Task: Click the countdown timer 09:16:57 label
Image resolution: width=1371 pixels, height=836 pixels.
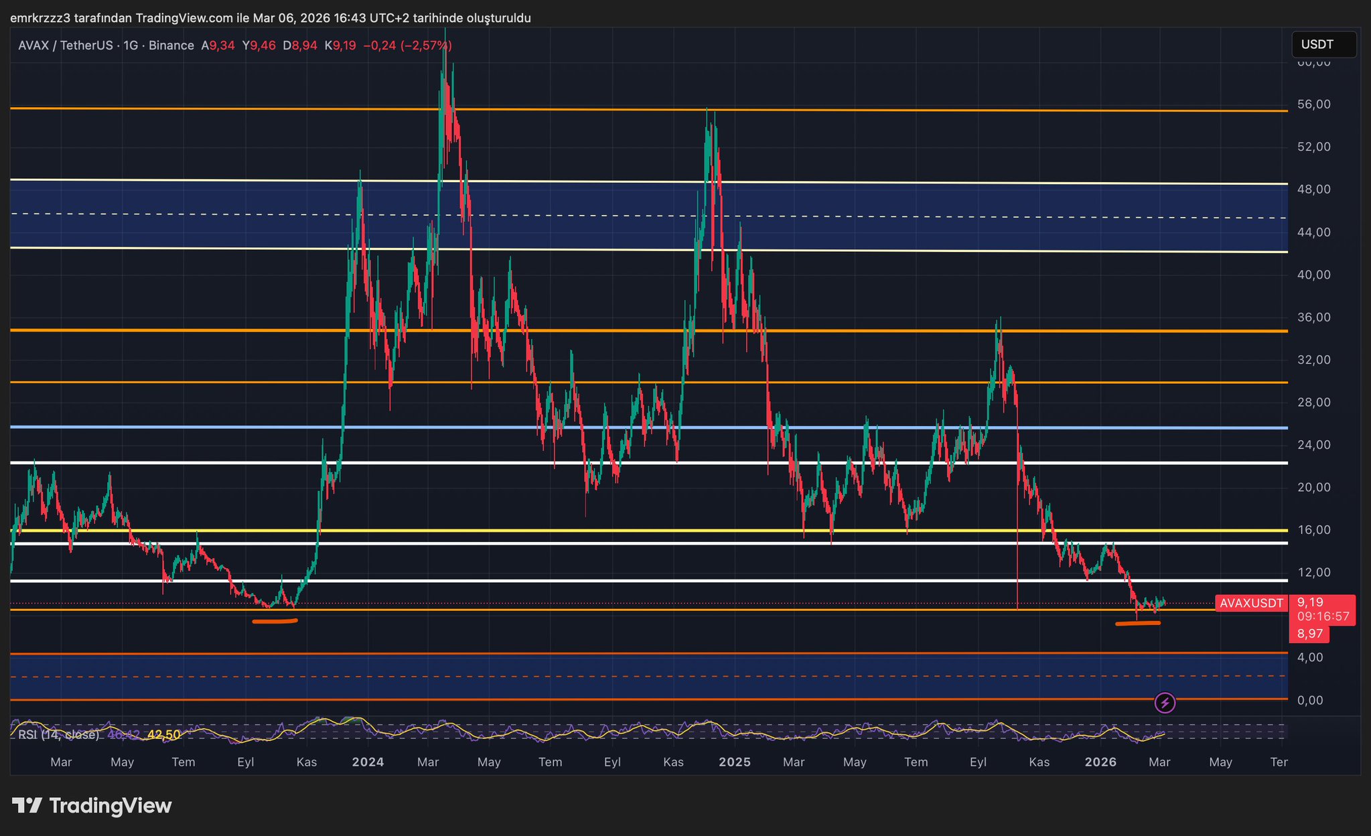Action: [1323, 616]
